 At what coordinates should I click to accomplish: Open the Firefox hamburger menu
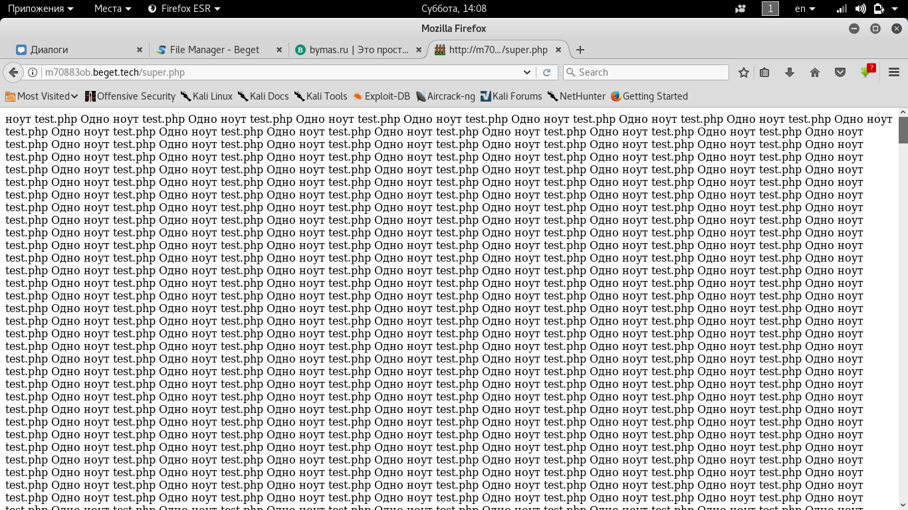pos(894,72)
